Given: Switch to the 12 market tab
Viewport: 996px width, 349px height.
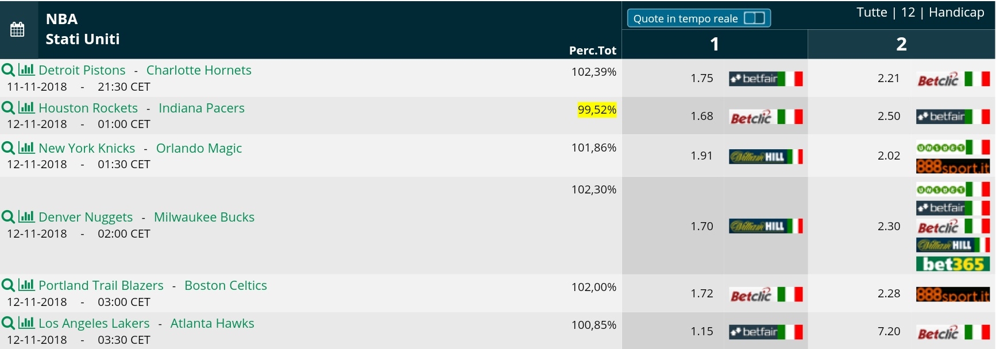Looking at the screenshot, I should [908, 13].
